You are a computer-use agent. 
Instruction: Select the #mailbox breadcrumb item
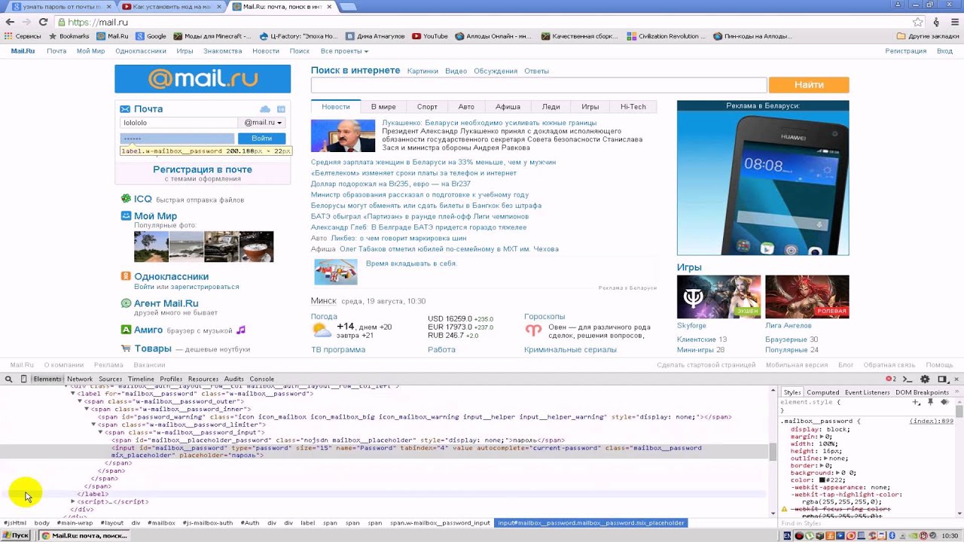[161, 522]
